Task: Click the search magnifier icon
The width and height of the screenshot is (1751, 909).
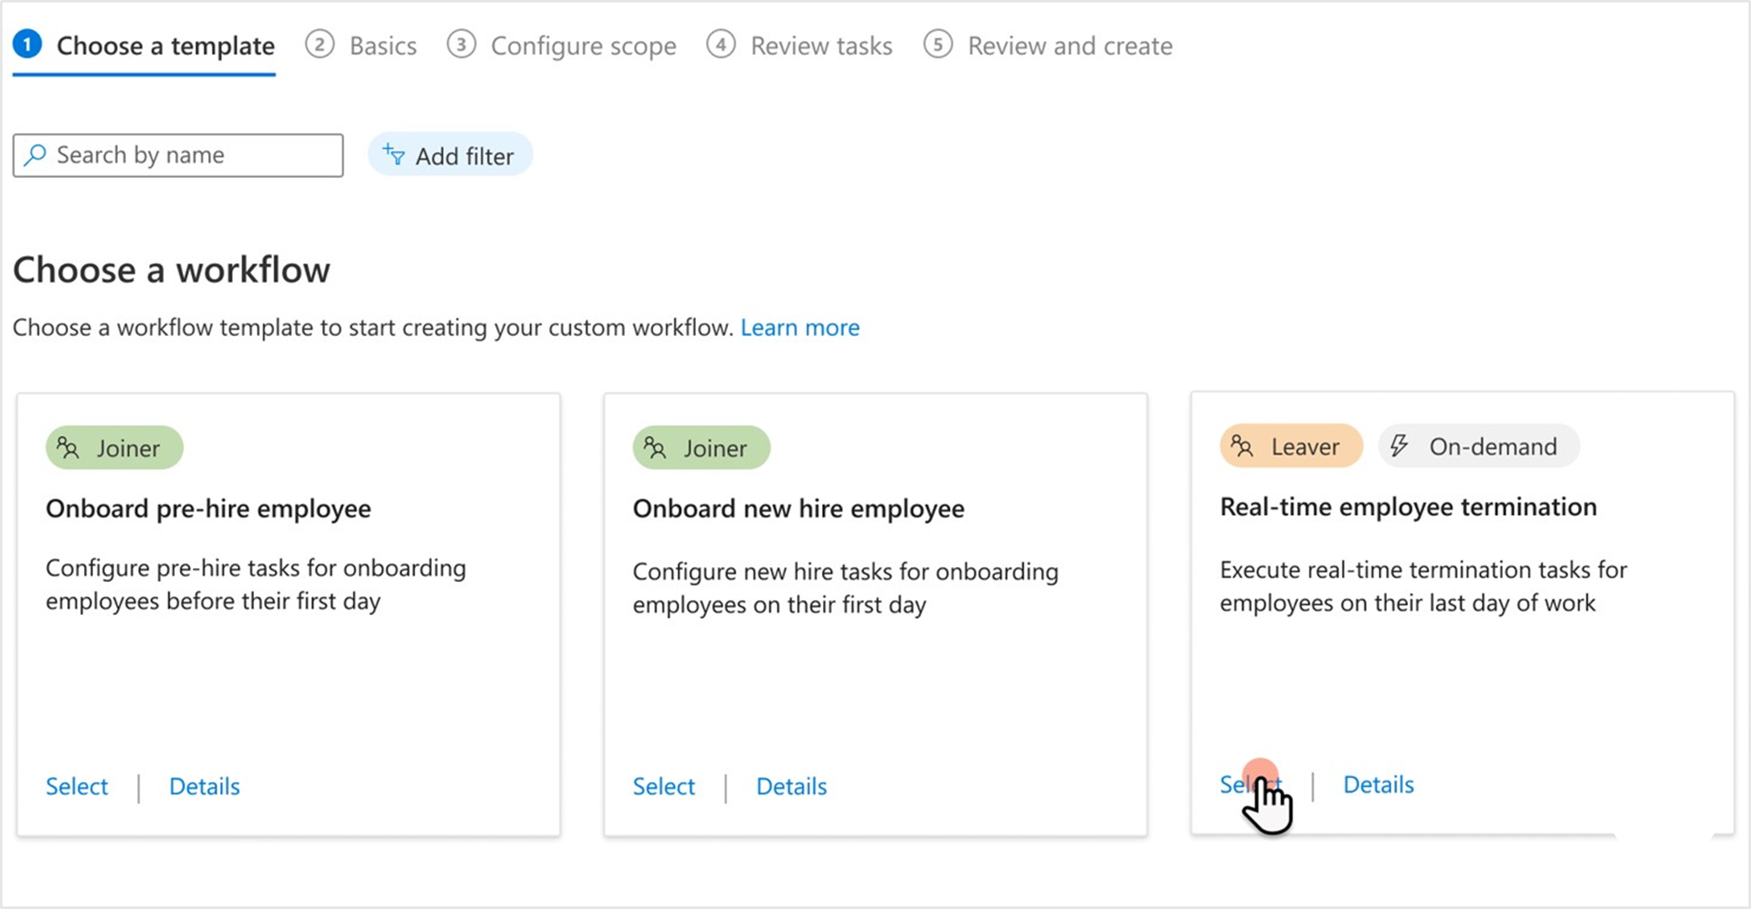Action: (34, 155)
